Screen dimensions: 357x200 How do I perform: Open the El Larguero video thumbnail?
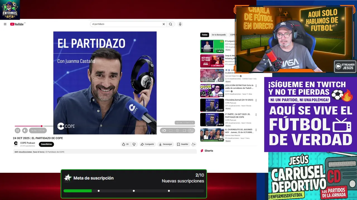click(212, 46)
